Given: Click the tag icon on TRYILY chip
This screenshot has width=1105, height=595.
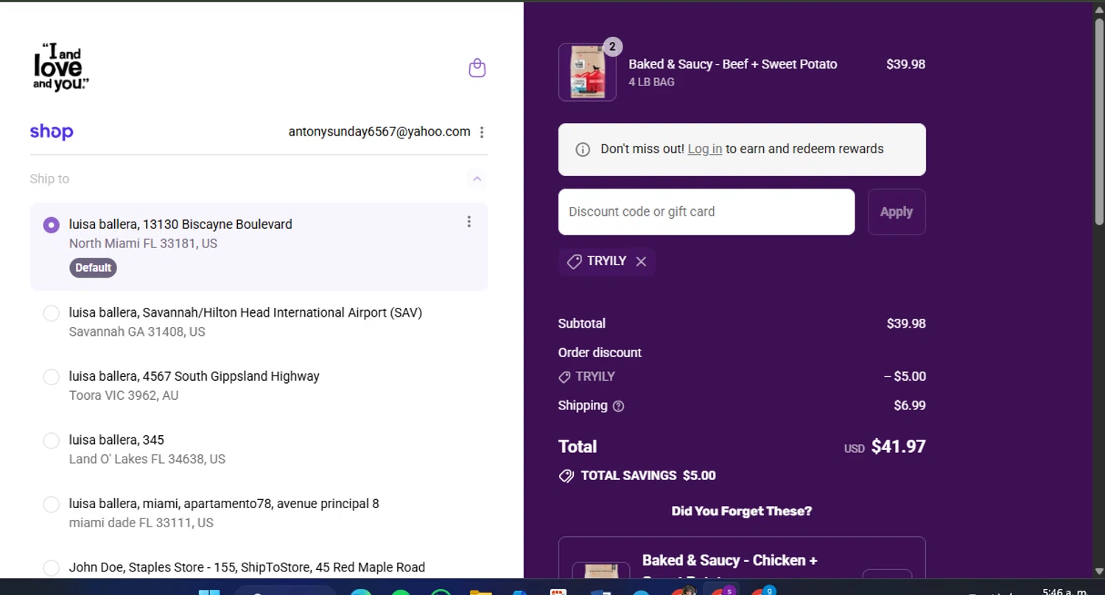Looking at the screenshot, I should click(x=574, y=261).
